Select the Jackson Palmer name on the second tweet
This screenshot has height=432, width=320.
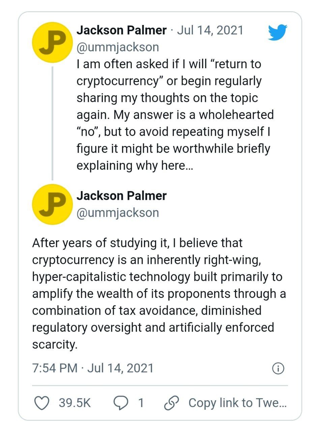click(121, 196)
